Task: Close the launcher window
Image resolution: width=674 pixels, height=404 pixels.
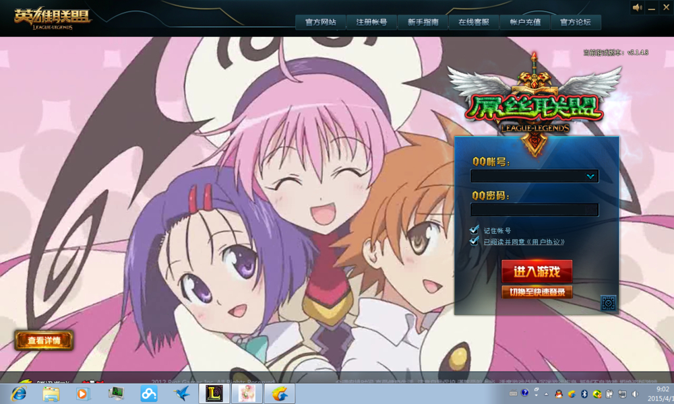Action: point(666,7)
